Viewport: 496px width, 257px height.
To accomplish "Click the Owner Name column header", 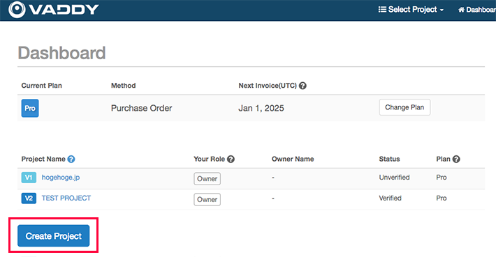I will point(293,159).
